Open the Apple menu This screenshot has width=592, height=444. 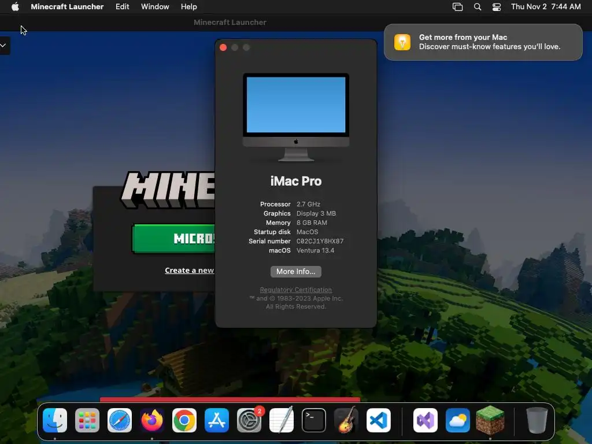pyautogui.click(x=15, y=6)
